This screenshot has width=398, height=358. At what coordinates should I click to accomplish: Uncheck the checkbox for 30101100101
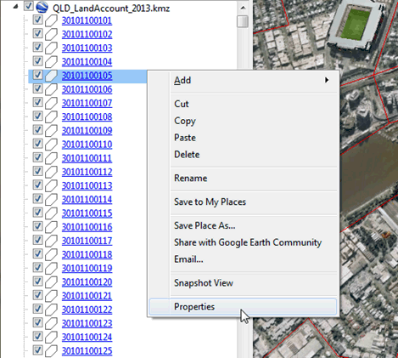pos(37,20)
